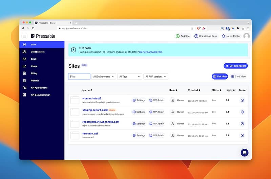Sort sites by PHP version column

point(231,90)
